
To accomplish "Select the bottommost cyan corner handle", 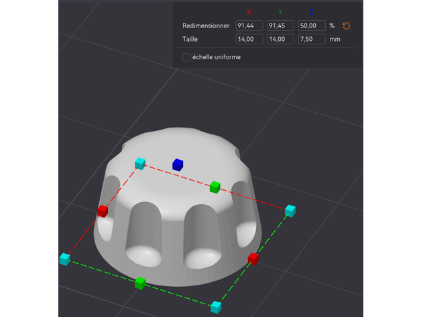I will coord(215,307).
